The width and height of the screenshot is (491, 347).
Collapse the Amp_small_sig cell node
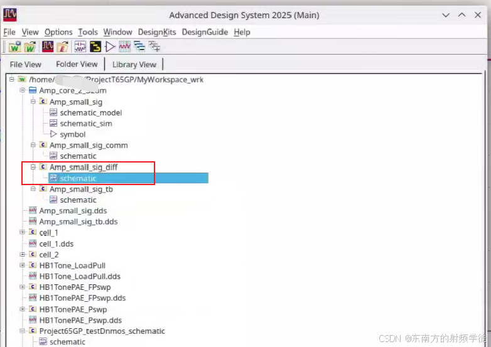coord(33,102)
